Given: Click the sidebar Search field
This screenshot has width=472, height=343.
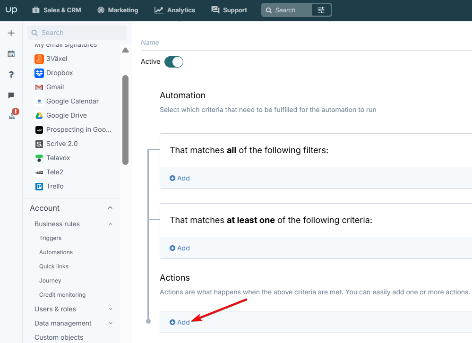Looking at the screenshot, I should (77, 33).
